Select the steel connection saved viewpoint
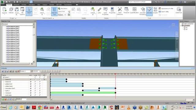Viewport: 196px width, 110px height. (189, 24)
